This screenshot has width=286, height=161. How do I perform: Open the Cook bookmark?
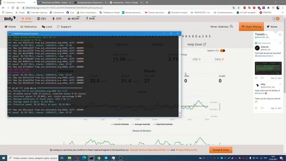pyautogui.click(x=71, y=13)
